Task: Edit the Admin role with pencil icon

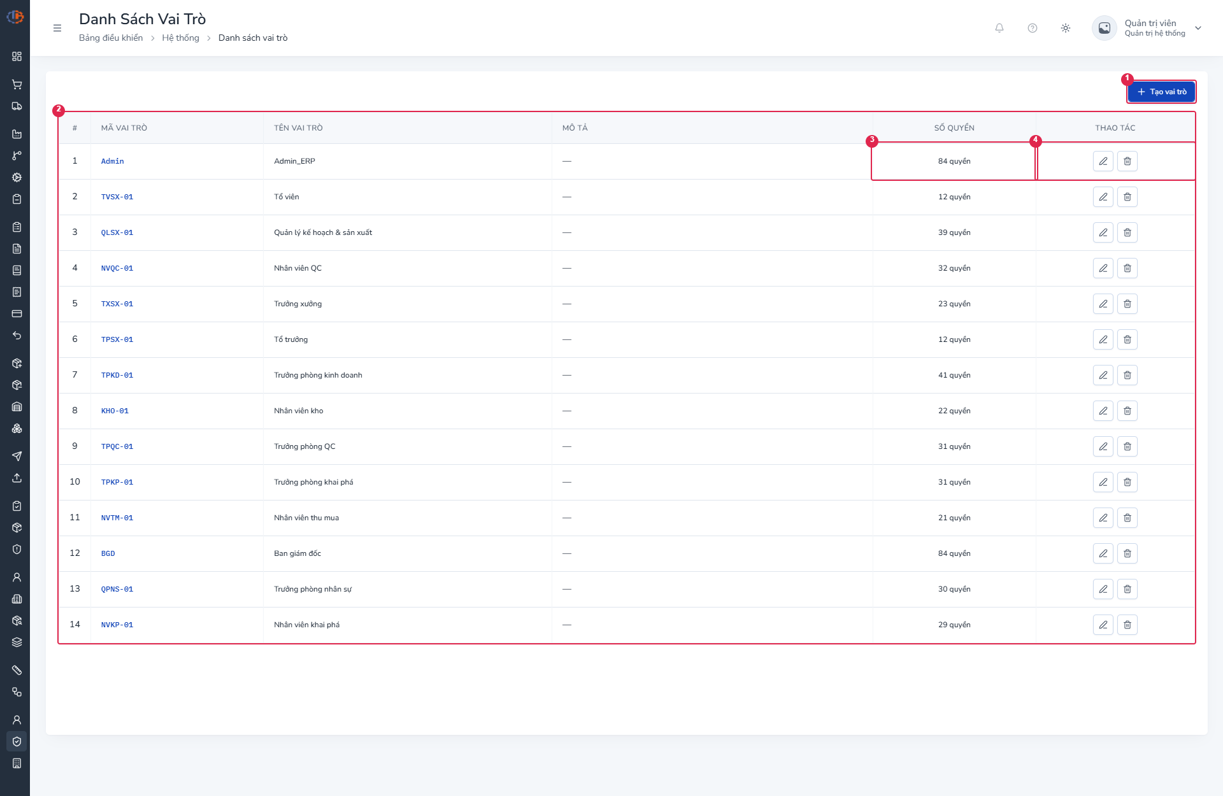Action: tap(1103, 161)
